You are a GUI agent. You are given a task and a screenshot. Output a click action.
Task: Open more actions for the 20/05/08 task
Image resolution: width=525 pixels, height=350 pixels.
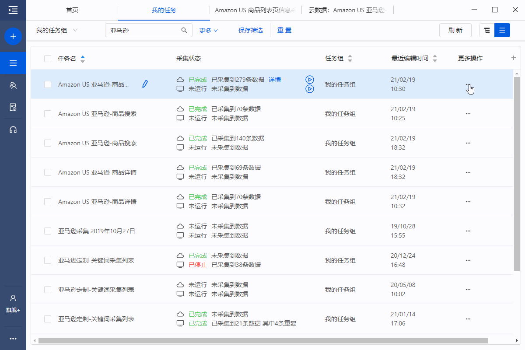468,290
